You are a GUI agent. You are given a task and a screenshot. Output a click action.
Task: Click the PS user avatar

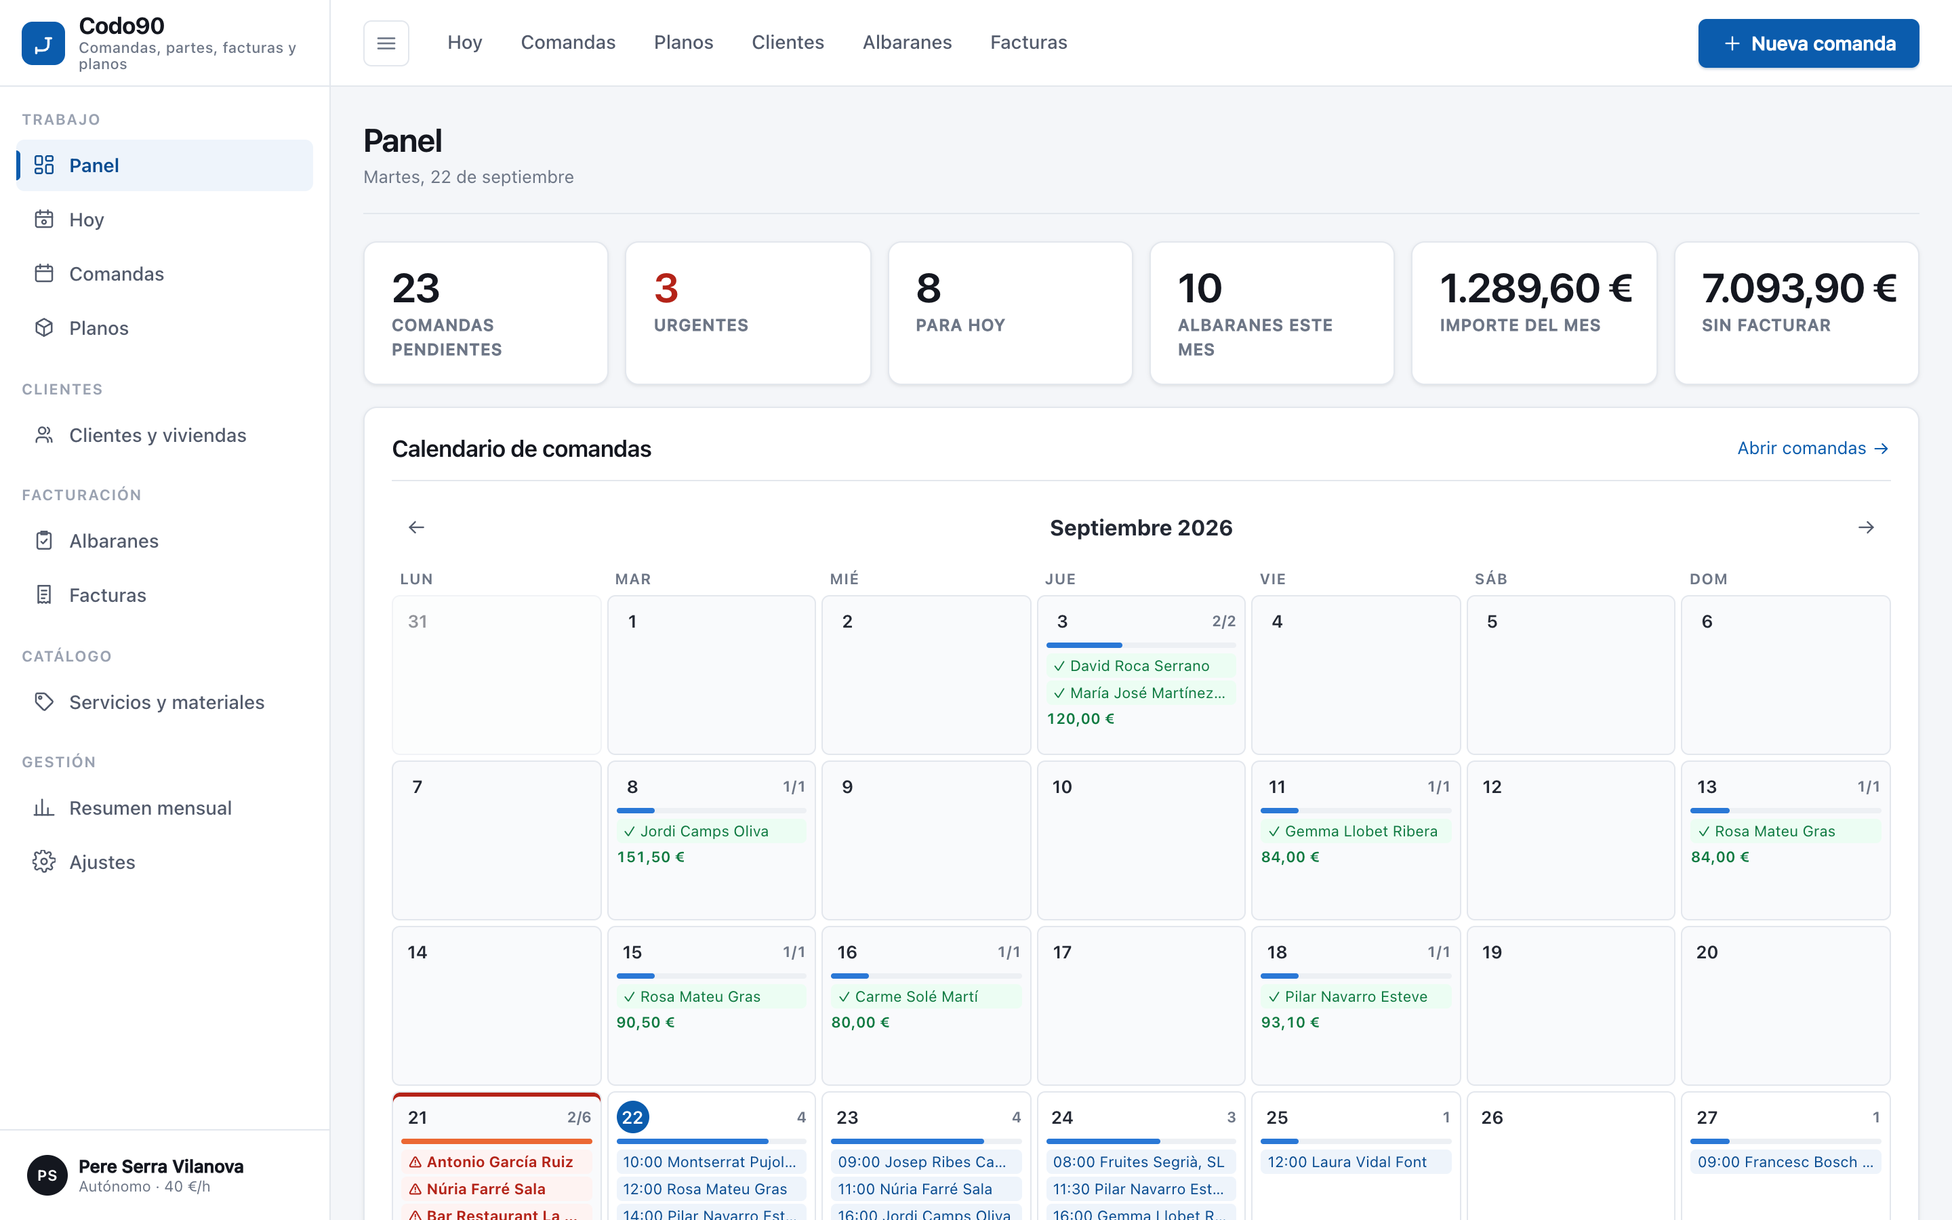pyautogui.click(x=47, y=1175)
